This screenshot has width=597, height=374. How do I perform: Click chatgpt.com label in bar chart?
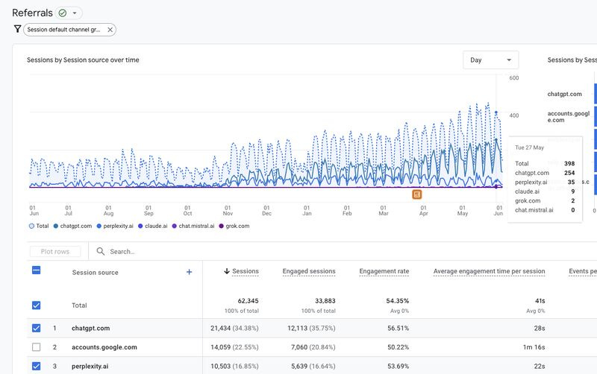pos(565,94)
